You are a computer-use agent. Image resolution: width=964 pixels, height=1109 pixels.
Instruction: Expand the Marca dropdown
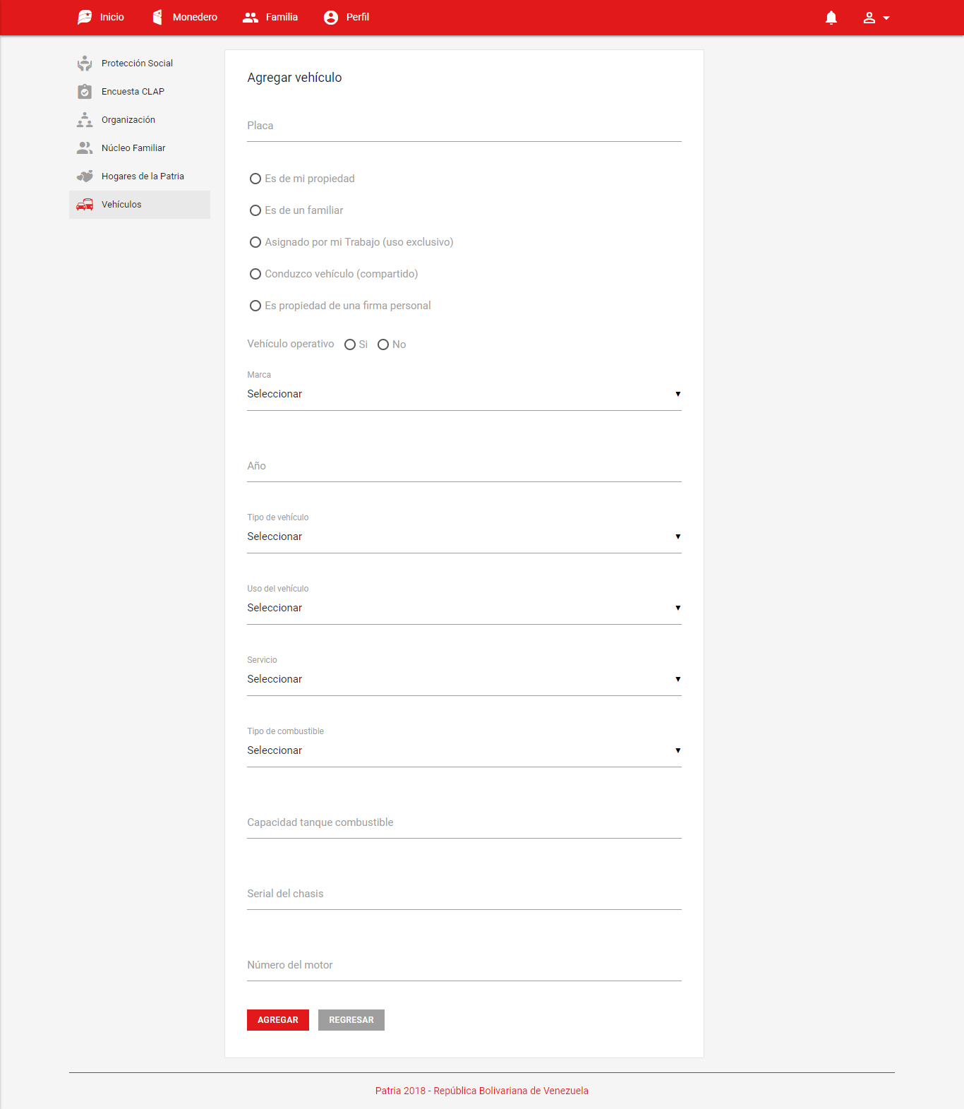(464, 394)
